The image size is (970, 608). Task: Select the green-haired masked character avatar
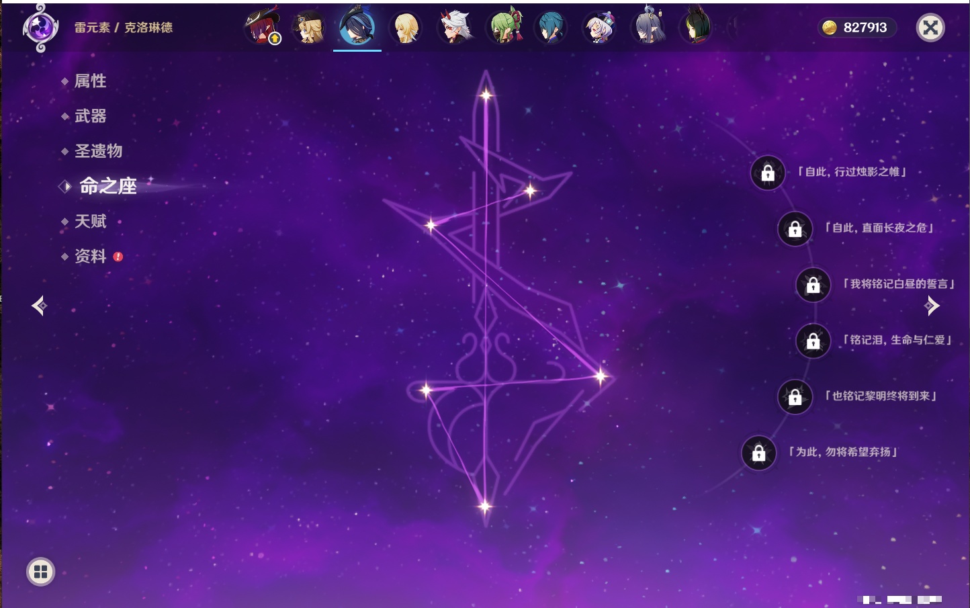click(503, 28)
